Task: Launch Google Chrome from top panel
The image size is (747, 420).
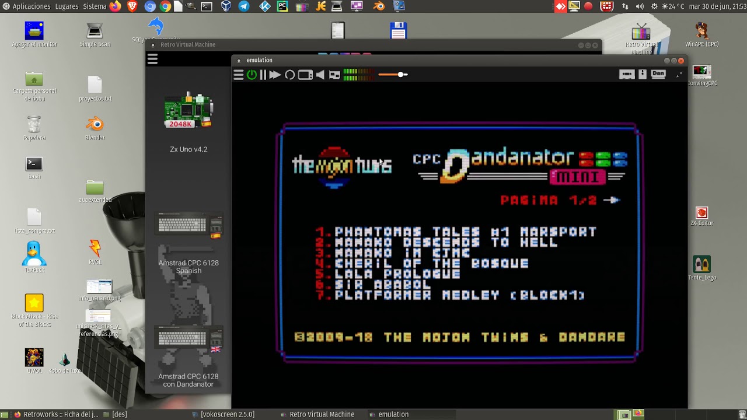Action: click(165, 6)
